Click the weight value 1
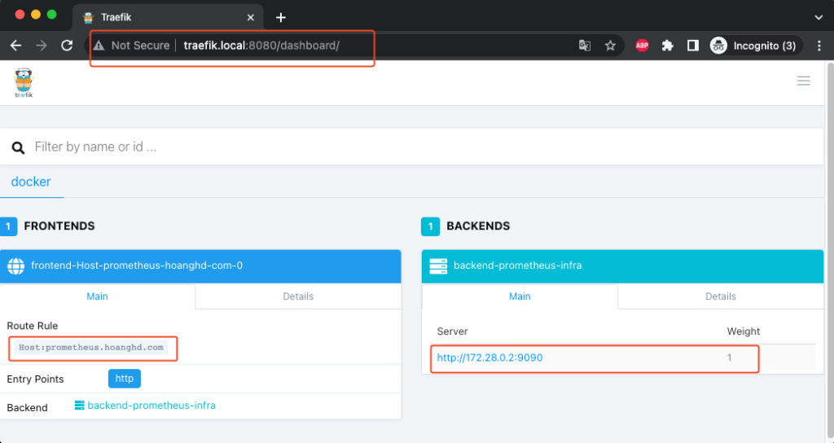834x443 pixels. click(x=729, y=358)
